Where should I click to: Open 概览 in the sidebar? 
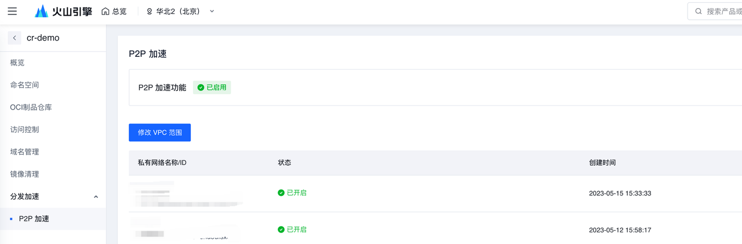(x=17, y=63)
